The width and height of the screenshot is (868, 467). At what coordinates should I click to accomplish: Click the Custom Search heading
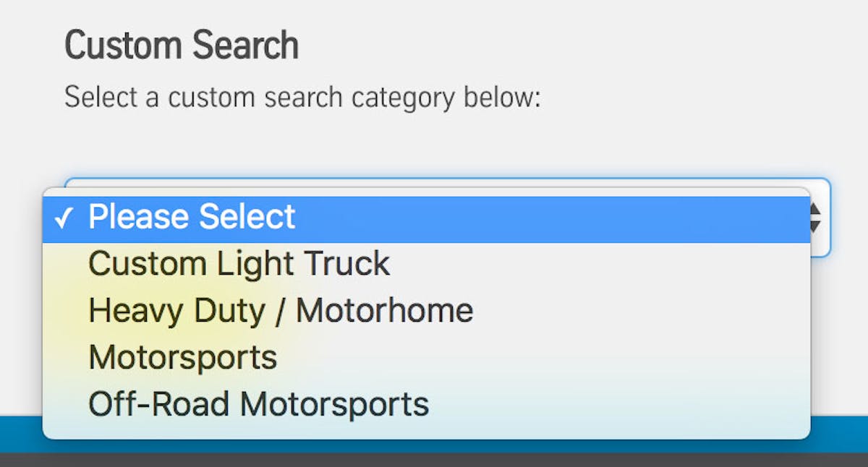pos(182,46)
